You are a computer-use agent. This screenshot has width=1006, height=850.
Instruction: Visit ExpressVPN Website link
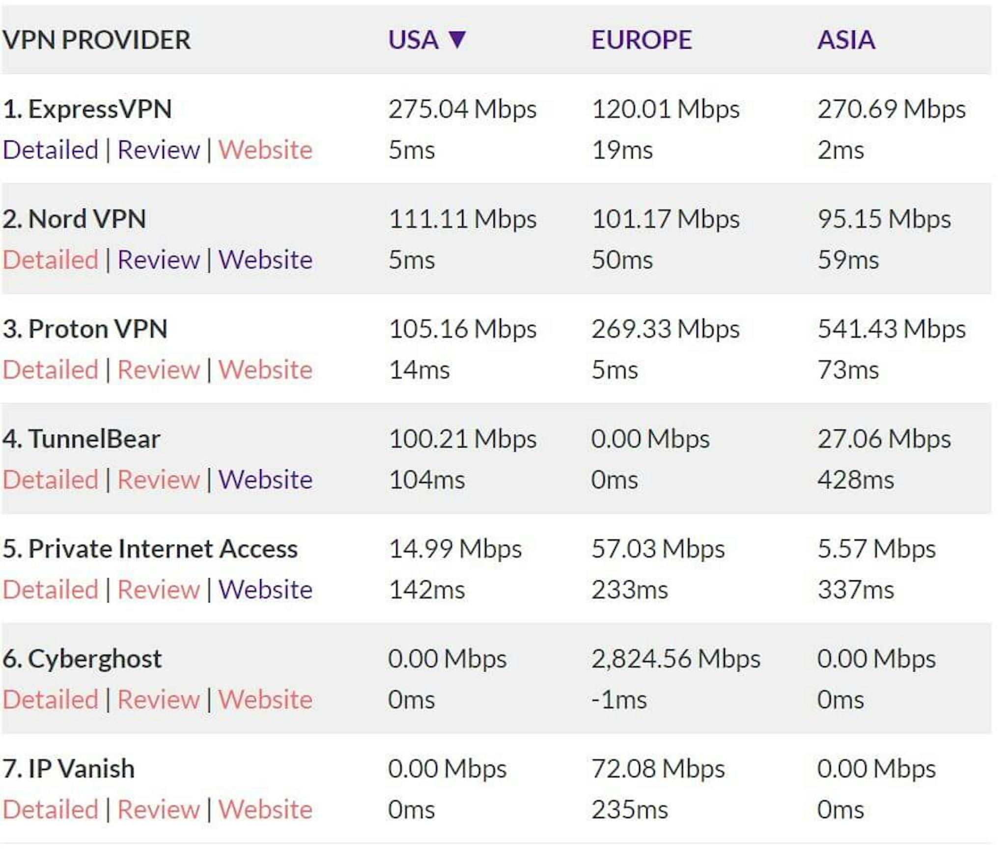(x=265, y=149)
